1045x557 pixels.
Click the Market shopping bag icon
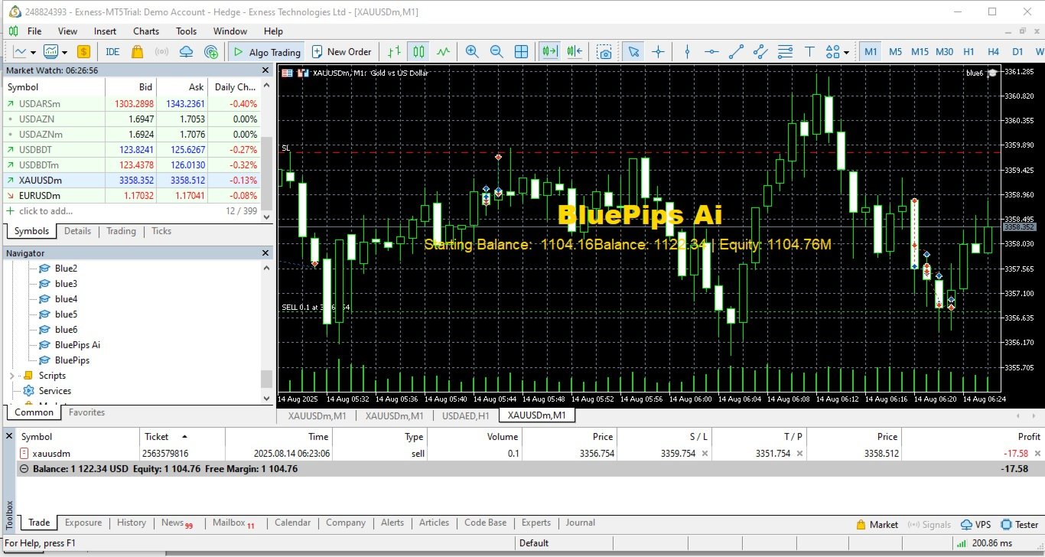(137, 52)
